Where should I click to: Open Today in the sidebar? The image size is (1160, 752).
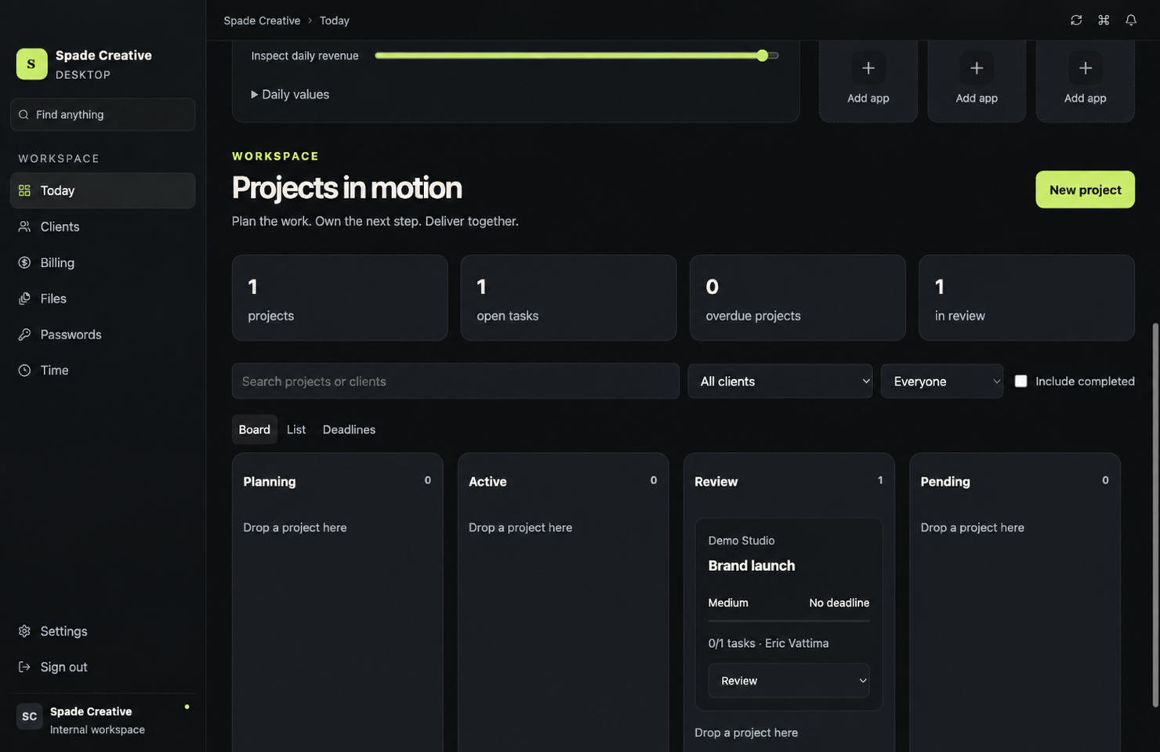click(103, 190)
